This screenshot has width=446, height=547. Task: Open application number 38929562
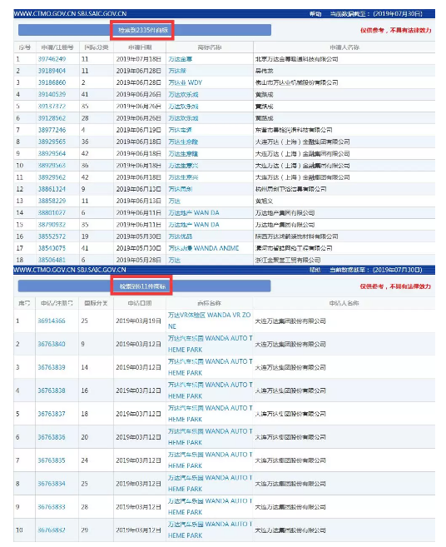pyautogui.click(x=52, y=177)
